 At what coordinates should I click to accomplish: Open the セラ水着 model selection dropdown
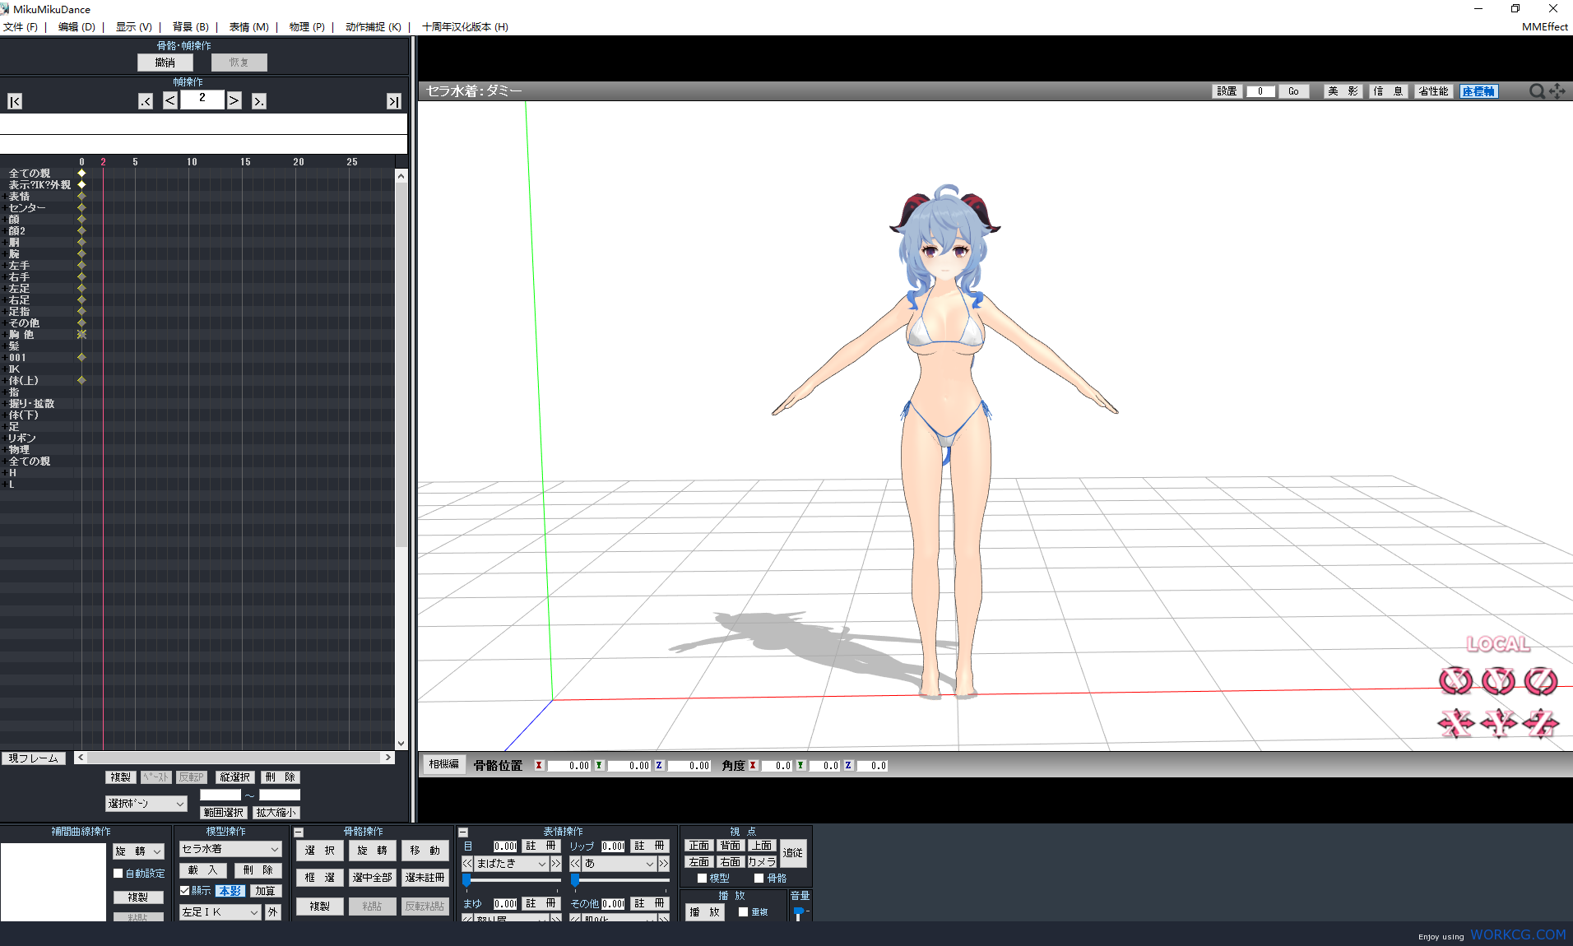point(230,849)
